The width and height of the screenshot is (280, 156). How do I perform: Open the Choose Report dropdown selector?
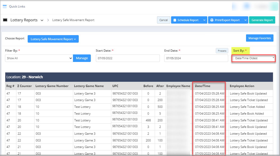[53, 39]
